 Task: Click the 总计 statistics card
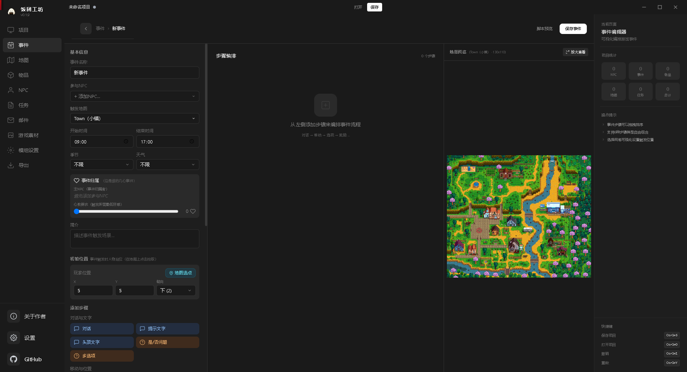pos(668,92)
